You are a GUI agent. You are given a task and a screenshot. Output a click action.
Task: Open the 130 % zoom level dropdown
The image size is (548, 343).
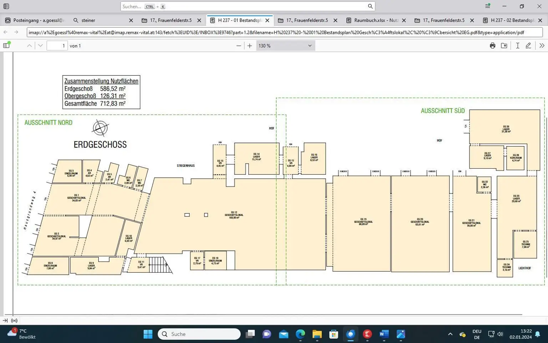[285, 46]
